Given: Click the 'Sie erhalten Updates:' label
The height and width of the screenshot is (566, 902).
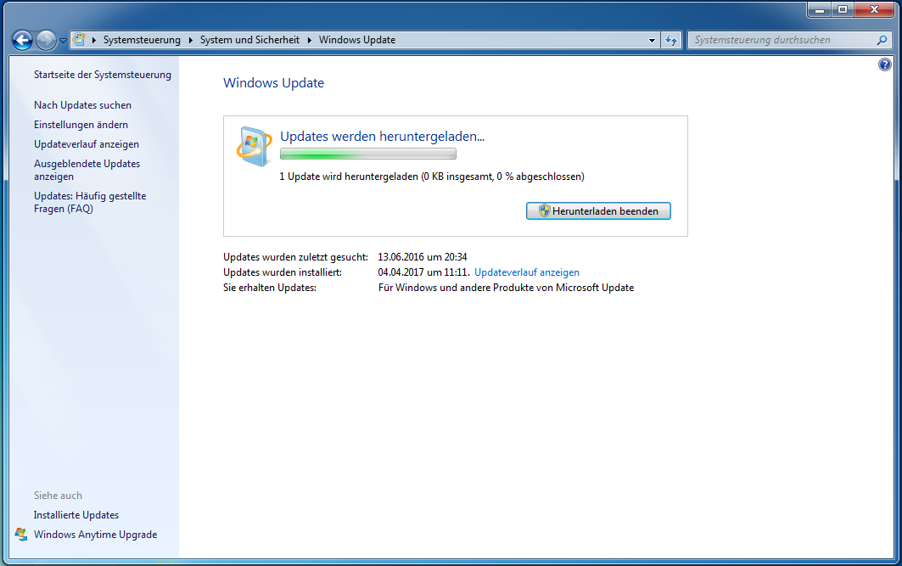Looking at the screenshot, I should (270, 288).
